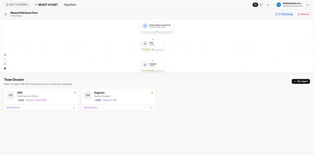
Task: Open the Select a Fleet menu
Action: tap(46, 5)
